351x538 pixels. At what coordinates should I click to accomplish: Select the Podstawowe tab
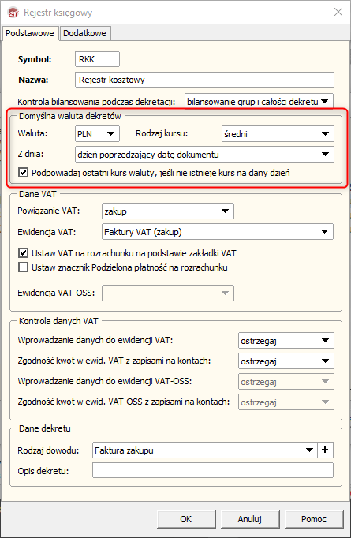30,33
